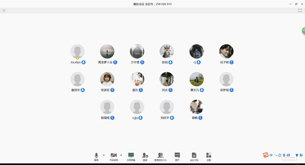
Task: Click the shield security icon at top left
Action: [4, 10]
